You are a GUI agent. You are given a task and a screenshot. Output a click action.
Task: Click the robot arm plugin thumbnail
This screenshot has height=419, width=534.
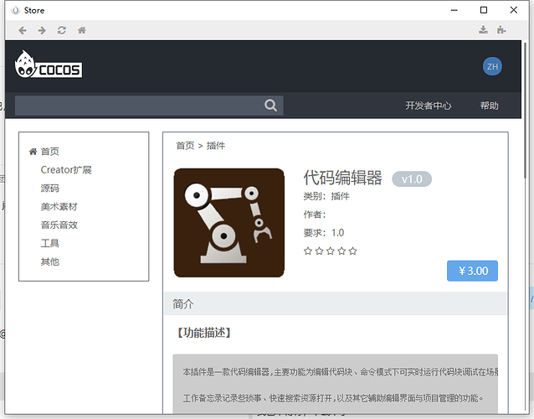pyautogui.click(x=228, y=223)
